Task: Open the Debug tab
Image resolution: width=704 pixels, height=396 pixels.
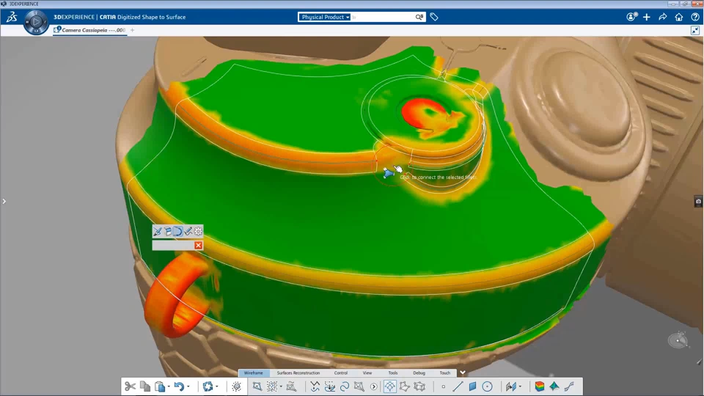Action: coord(419,373)
